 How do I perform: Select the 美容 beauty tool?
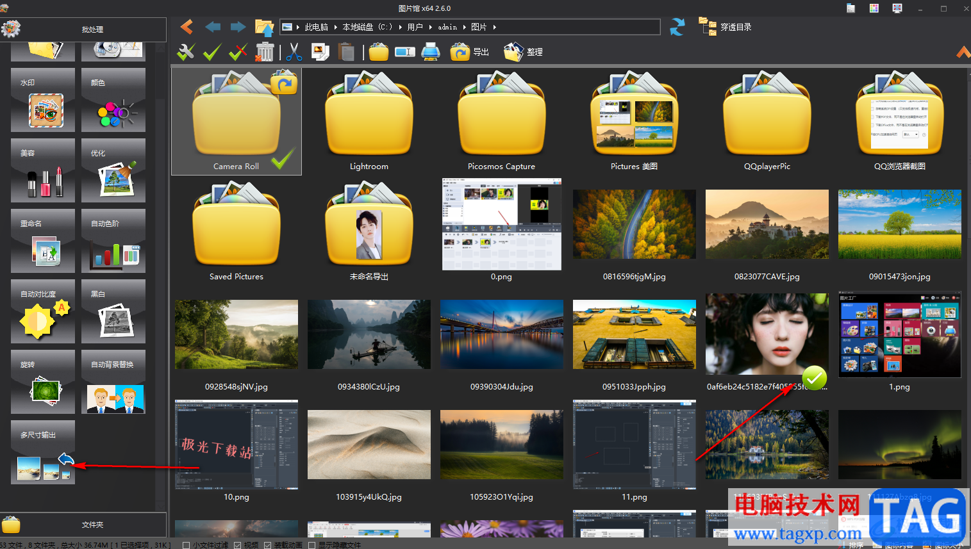pos(43,170)
